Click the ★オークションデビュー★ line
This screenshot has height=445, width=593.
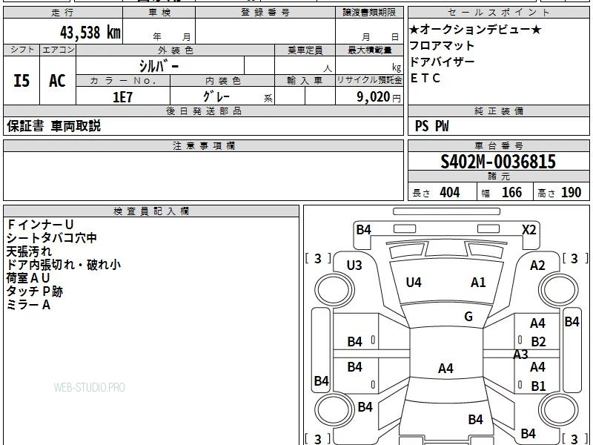475,30
